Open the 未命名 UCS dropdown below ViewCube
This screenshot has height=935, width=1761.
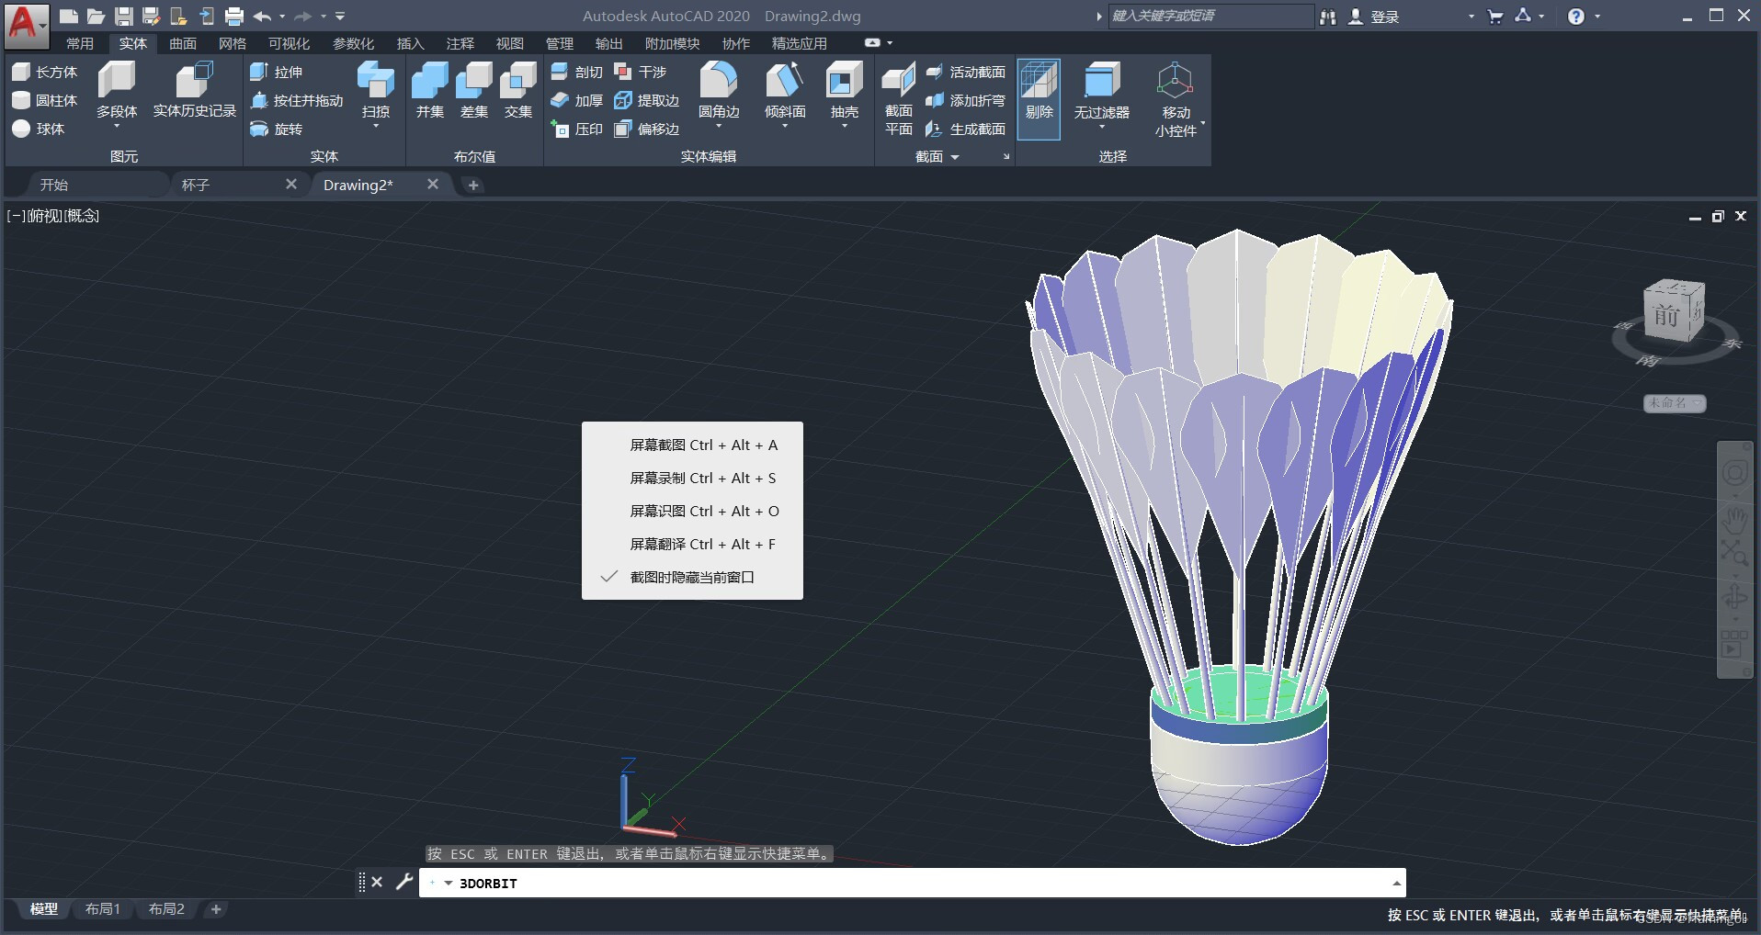1675,402
